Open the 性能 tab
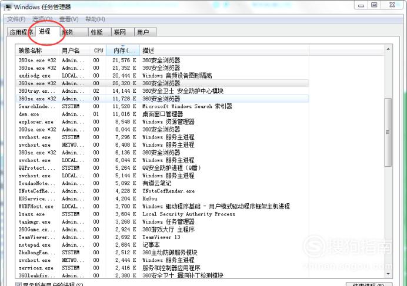Viewport: 407px width, 286px height. [x=99, y=32]
